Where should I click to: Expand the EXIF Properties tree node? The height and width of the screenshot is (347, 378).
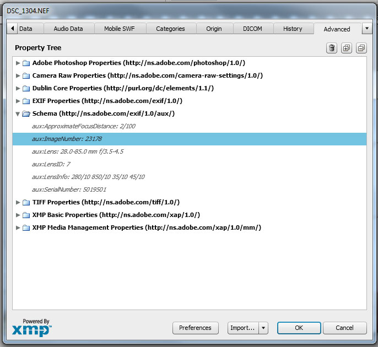(18, 101)
